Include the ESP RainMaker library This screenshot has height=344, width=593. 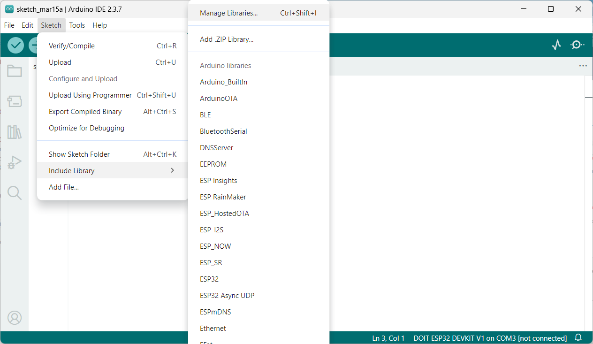(258, 197)
